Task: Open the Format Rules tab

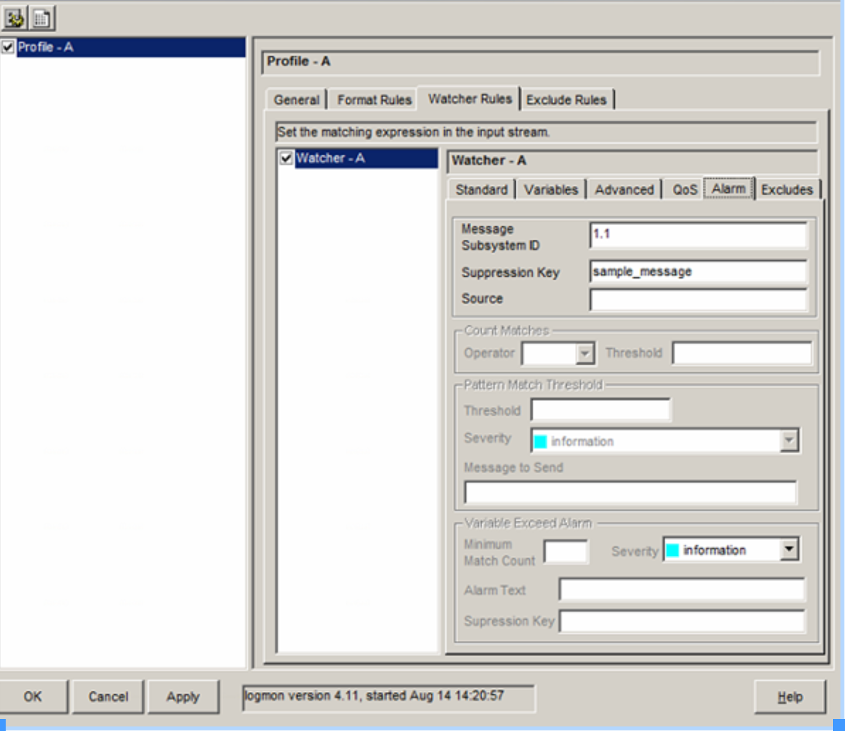Action: (x=374, y=100)
